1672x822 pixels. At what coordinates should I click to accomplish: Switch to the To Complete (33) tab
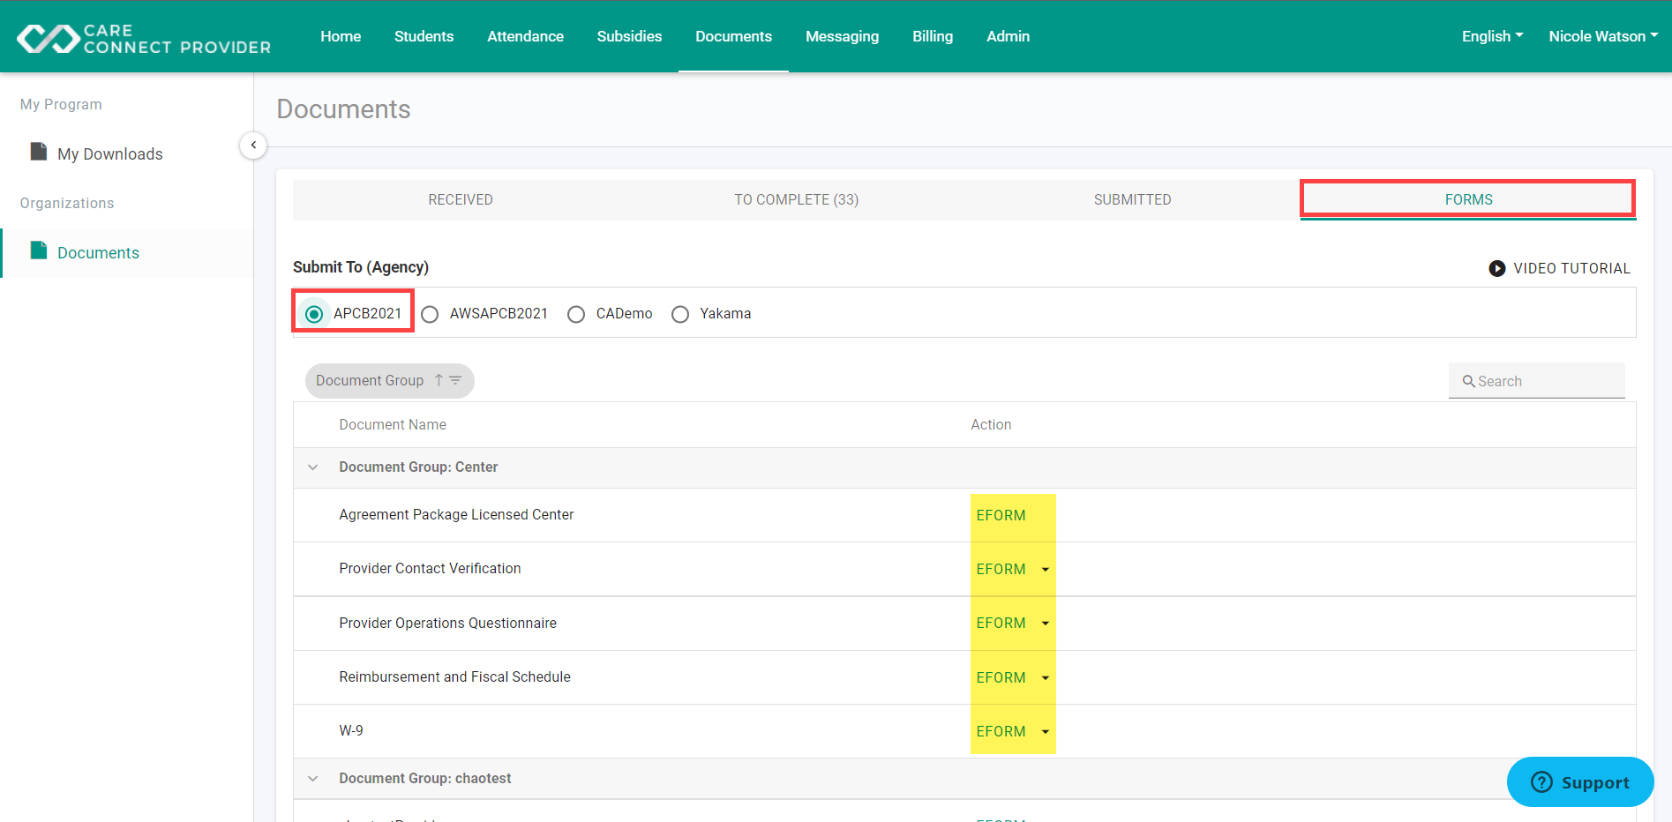click(x=797, y=199)
